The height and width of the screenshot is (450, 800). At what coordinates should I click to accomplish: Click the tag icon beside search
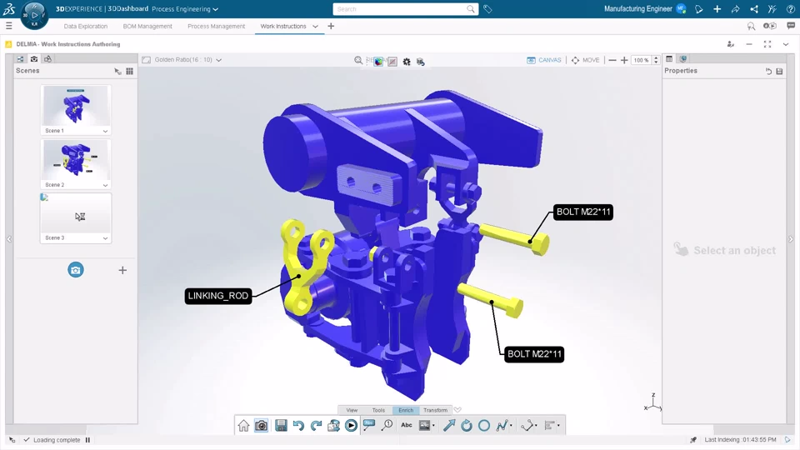coord(487,9)
